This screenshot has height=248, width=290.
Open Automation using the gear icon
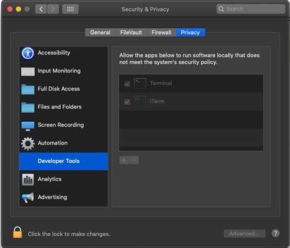click(28, 143)
